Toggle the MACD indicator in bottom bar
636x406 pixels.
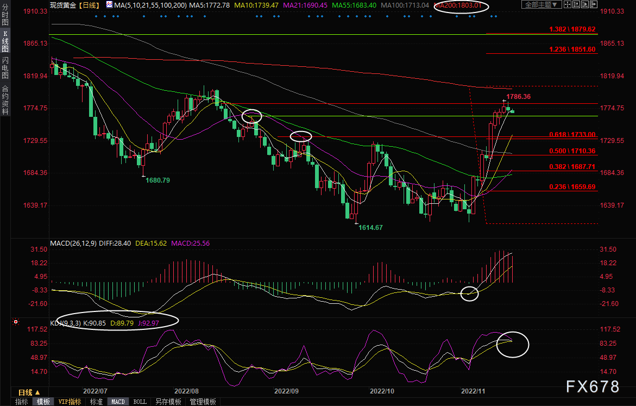click(x=118, y=402)
